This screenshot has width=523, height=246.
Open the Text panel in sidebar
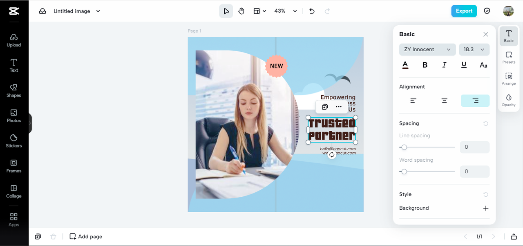pyautogui.click(x=14, y=65)
